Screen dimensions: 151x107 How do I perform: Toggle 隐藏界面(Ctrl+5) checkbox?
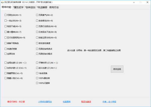click(6, 73)
